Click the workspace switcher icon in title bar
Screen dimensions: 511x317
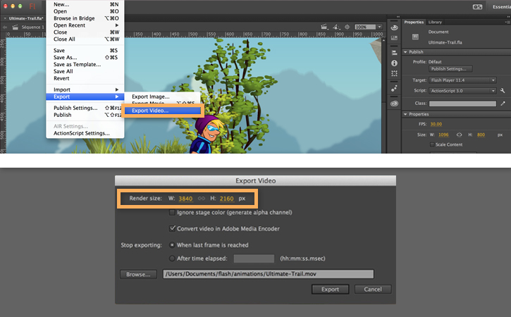coord(477,7)
